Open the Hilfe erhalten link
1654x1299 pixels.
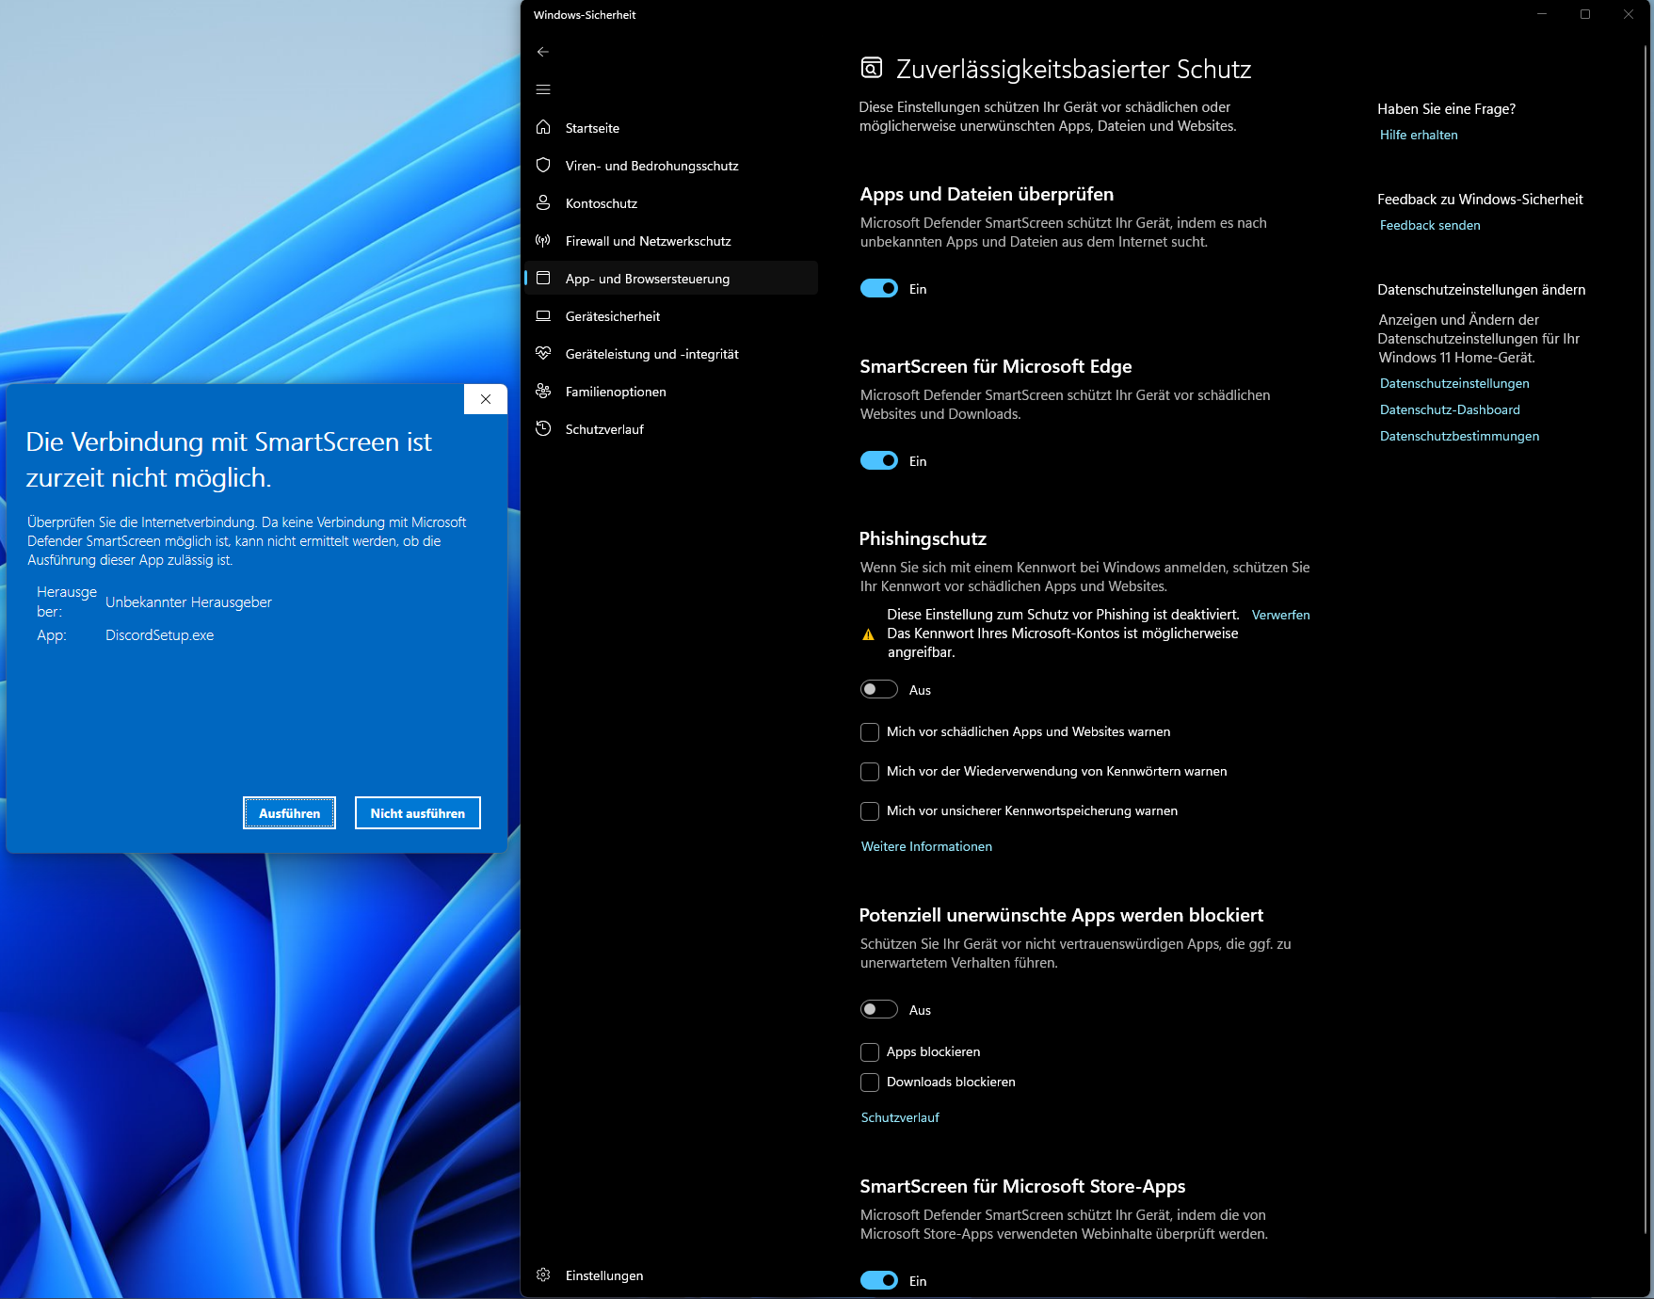(x=1419, y=135)
